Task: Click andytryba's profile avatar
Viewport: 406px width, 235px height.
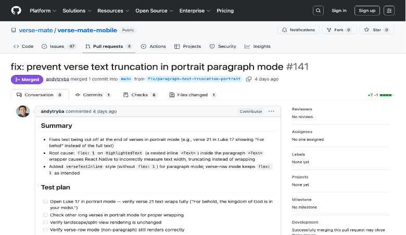Action: point(23,111)
